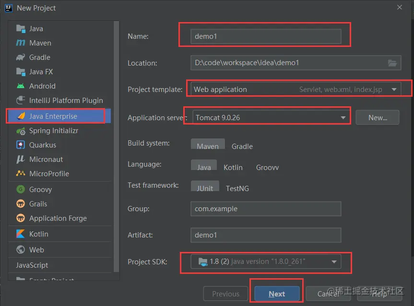Click the Kotlin K icon

pos(21,234)
